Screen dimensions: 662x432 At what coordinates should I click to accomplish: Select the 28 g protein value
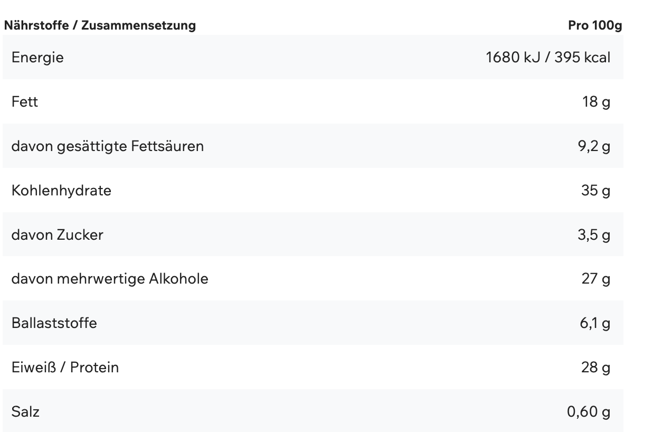[x=595, y=367]
